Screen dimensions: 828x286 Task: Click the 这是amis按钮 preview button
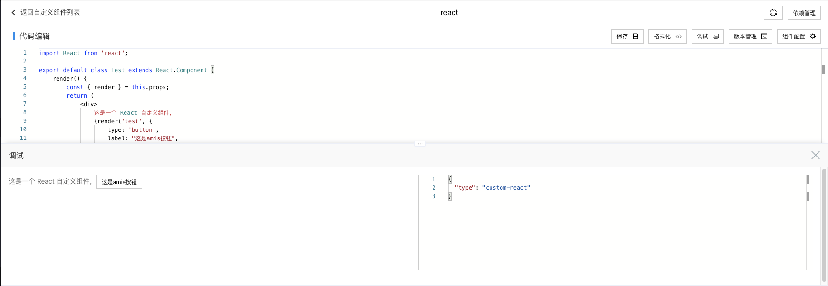point(119,182)
